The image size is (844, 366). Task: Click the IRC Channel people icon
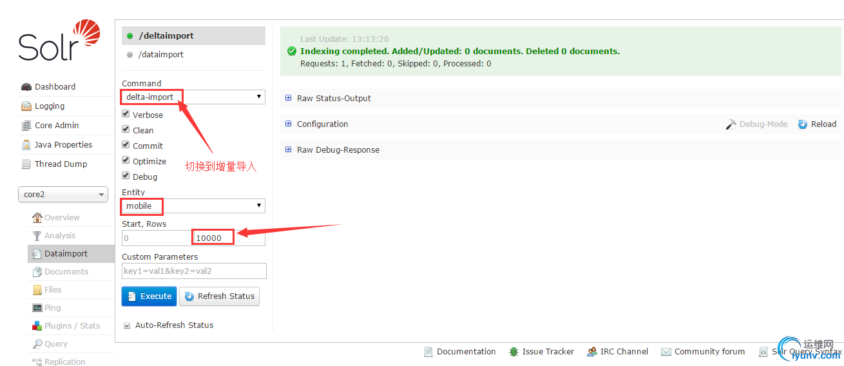point(592,352)
